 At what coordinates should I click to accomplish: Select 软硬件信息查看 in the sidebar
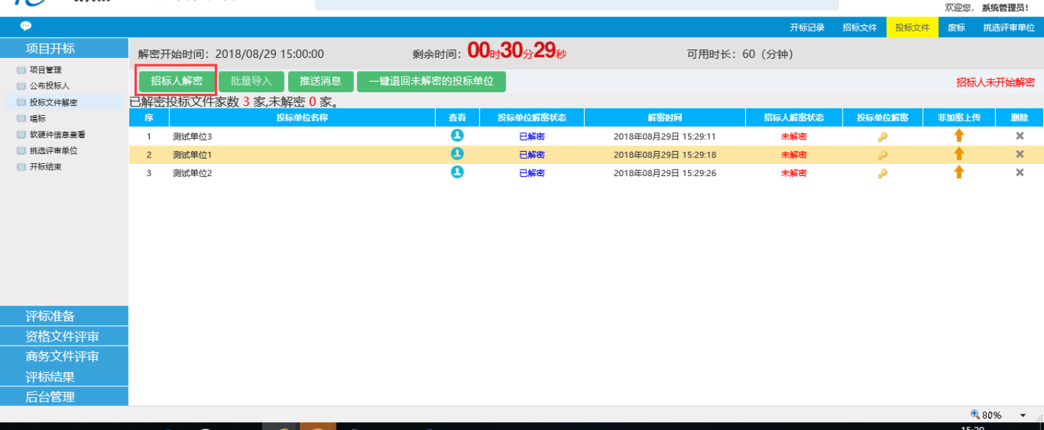(x=57, y=135)
